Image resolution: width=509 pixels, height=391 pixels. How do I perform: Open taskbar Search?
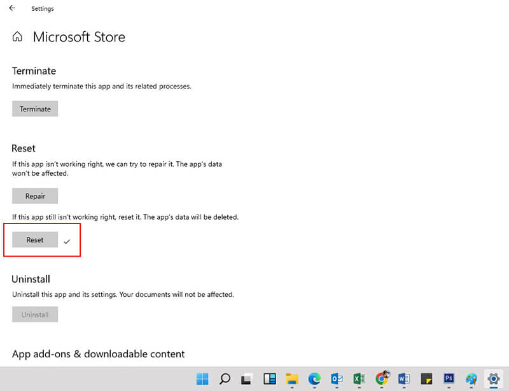point(225,379)
